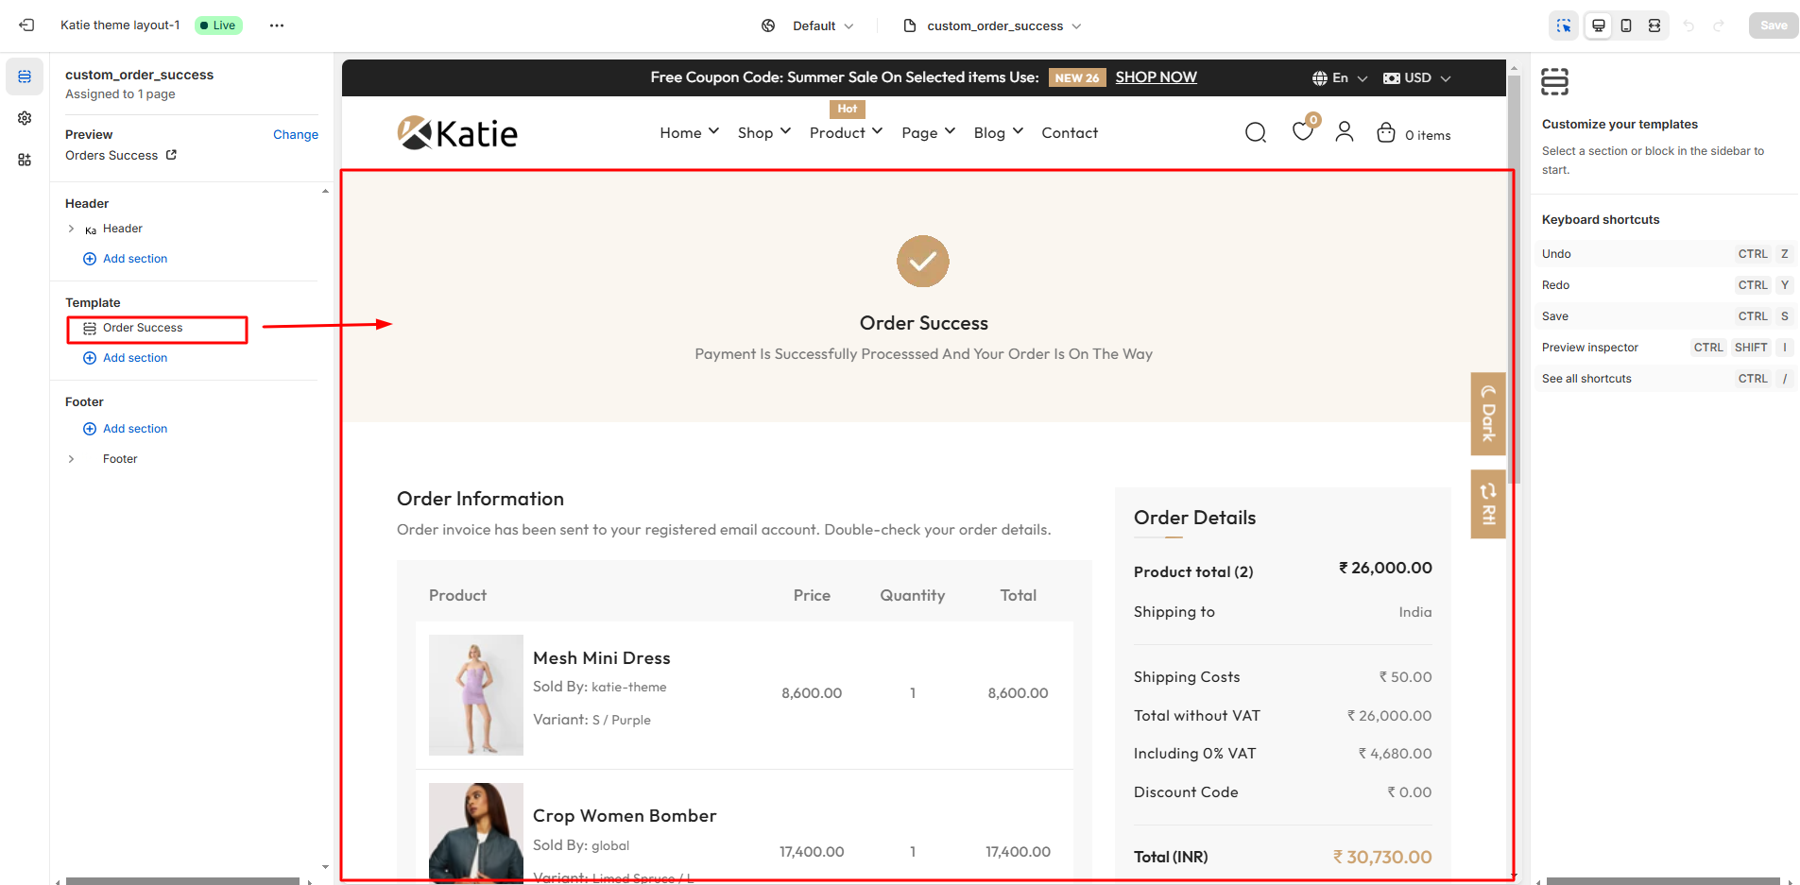
Task: Open the app embeds sidebar icon
Action: pos(25,160)
